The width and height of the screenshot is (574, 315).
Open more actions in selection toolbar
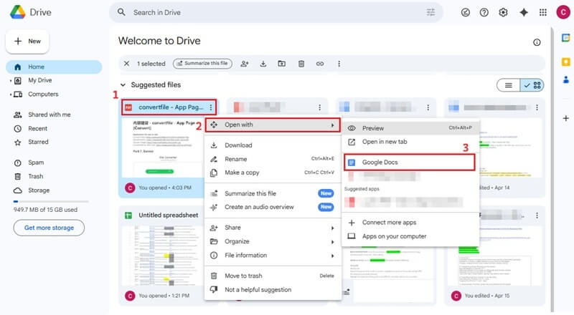pyautogui.click(x=339, y=64)
